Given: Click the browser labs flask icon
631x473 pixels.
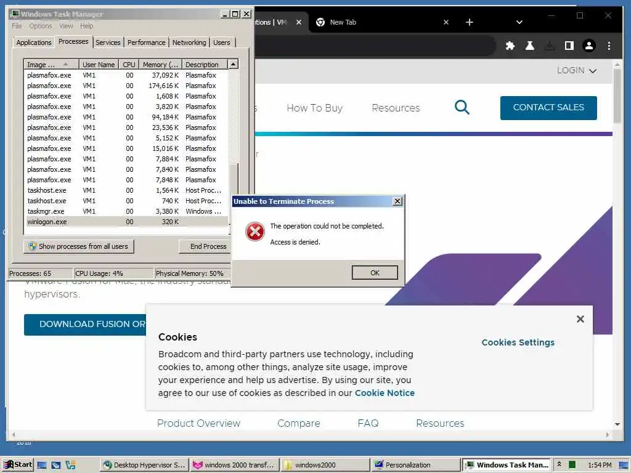Looking at the screenshot, I should click(x=529, y=46).
